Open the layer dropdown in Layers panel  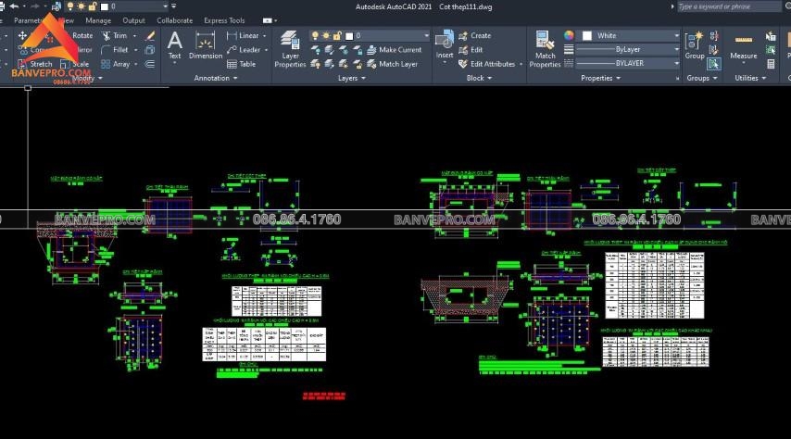[426, 35]
